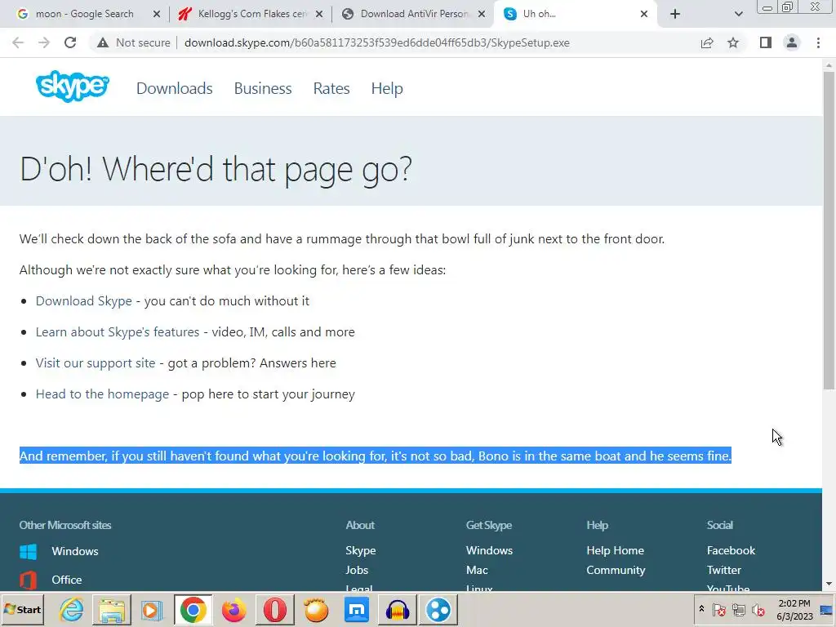Share this page using the share icon
This screenshot has height=627, width=836.
tap(707, 42)
